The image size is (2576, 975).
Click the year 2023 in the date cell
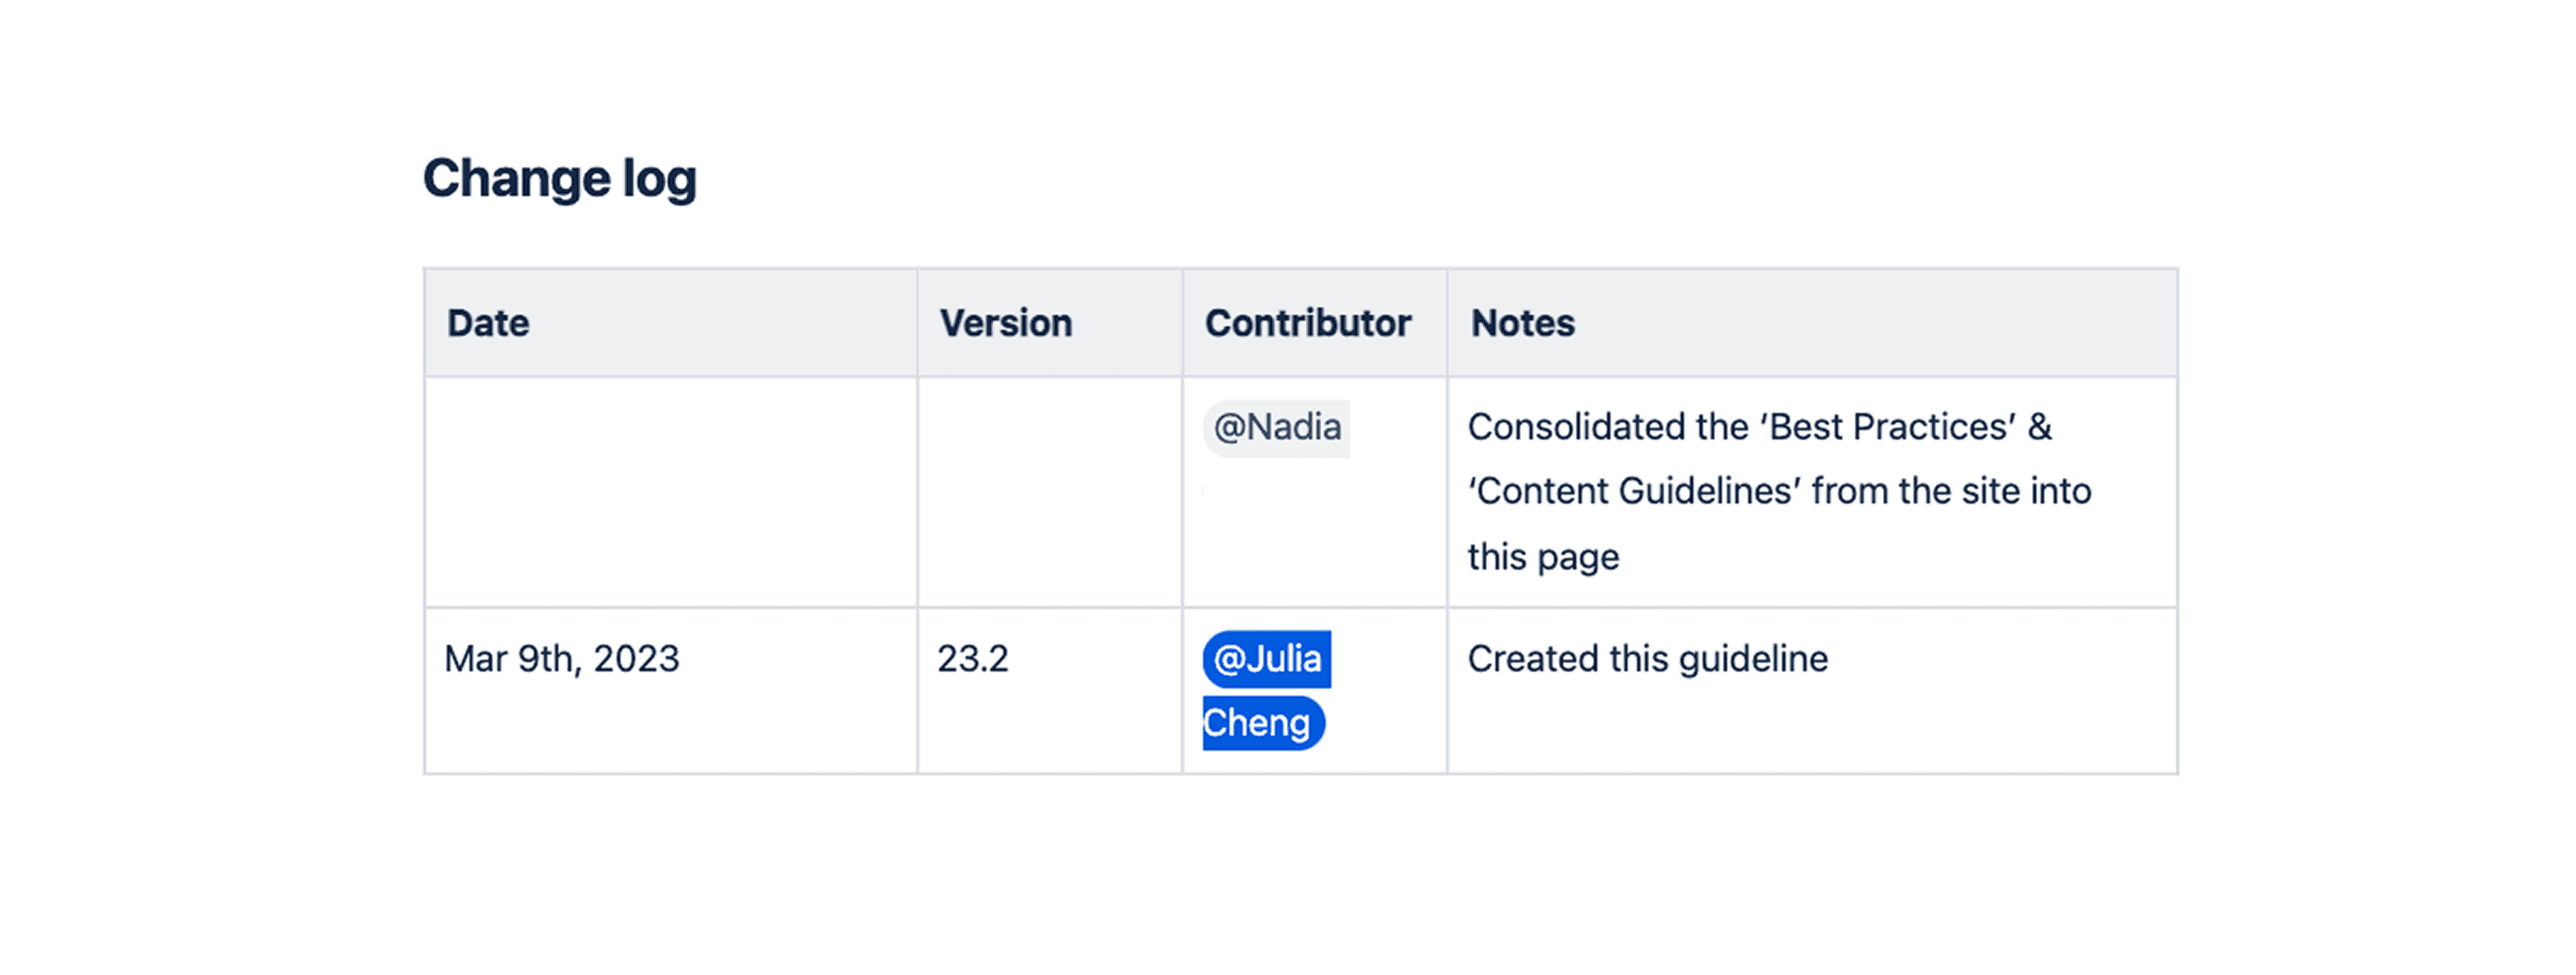(637, 659)
